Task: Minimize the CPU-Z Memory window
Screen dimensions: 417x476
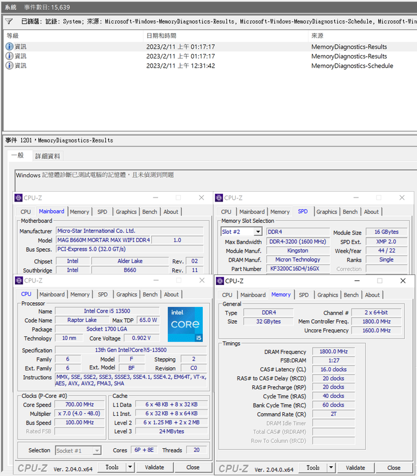Action: click(357, 281)
